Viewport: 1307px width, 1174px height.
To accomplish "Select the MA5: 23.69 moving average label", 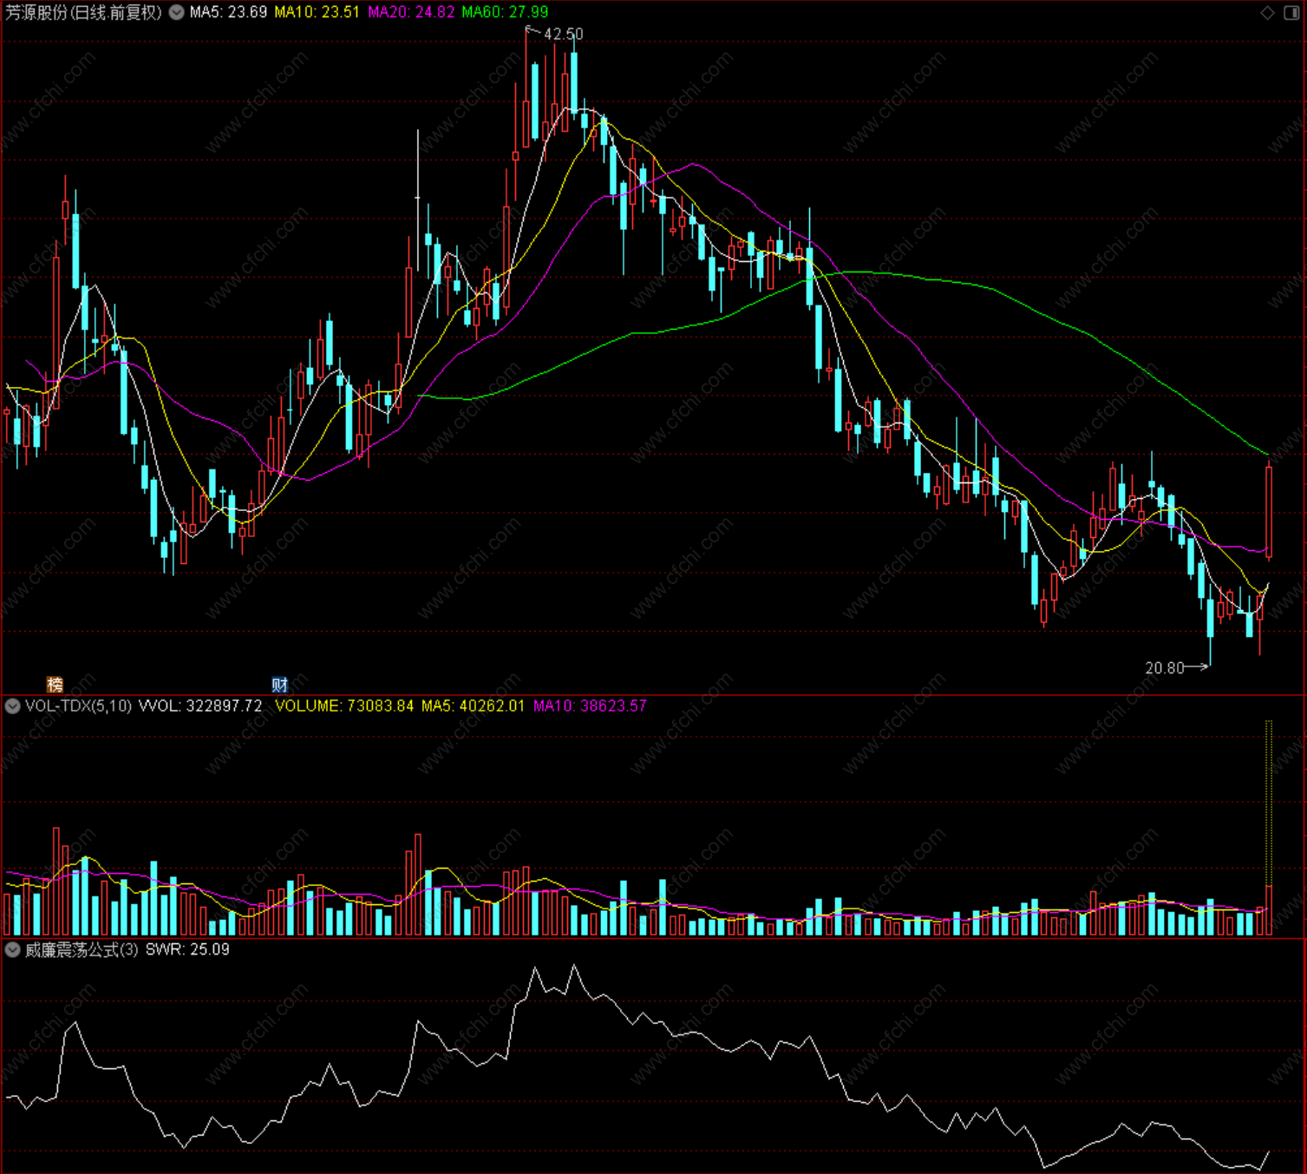I will click(x=228, y=12).
